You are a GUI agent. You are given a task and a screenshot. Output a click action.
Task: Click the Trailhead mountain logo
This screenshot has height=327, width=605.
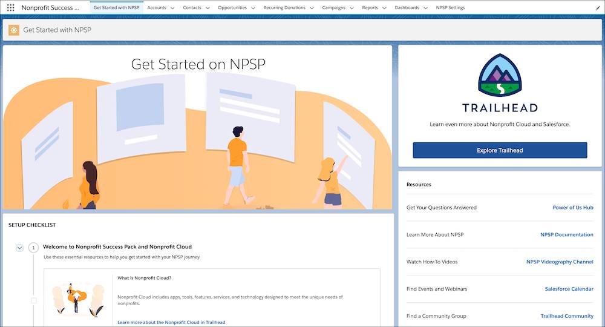(500, 75)
